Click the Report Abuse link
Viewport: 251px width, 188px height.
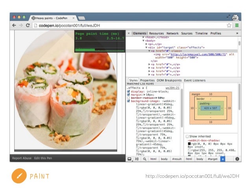tap(22, 158)
